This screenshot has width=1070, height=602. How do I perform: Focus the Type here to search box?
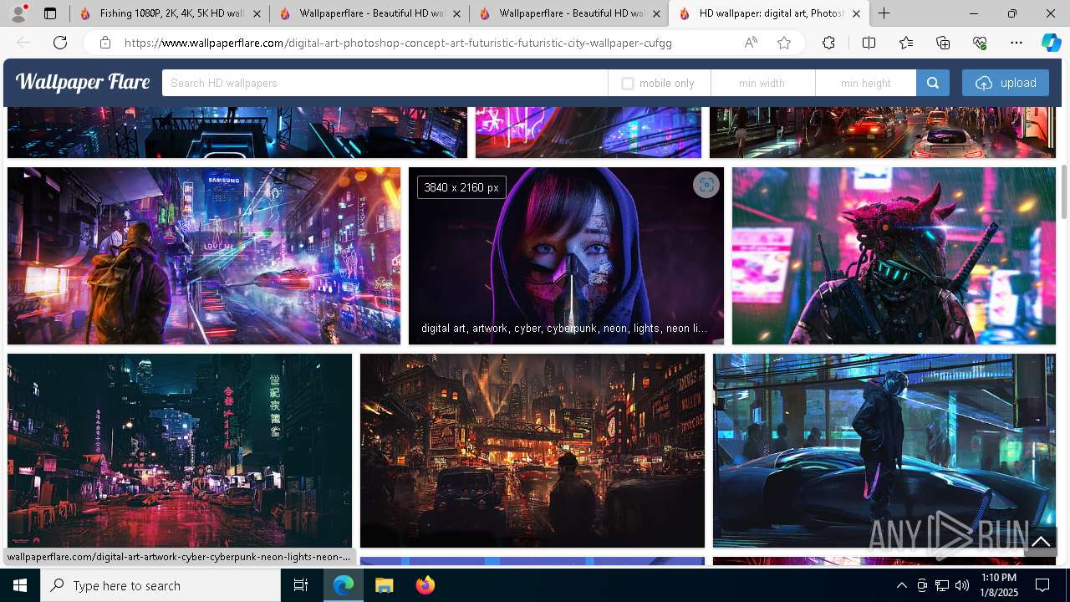pyautogui.click(x=160, y=585)
